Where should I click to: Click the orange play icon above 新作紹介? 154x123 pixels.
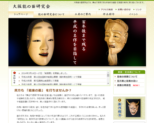pyautogui.click(x=120, y=100)
